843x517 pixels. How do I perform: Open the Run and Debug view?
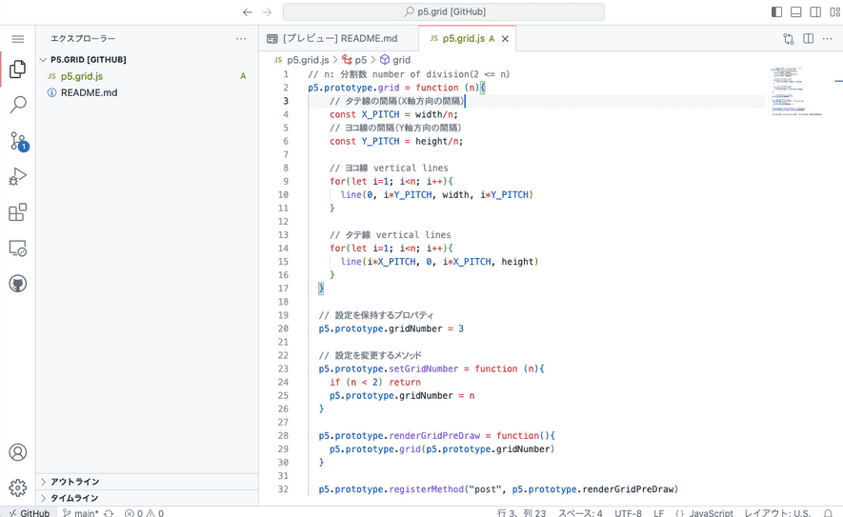point(17,177)
